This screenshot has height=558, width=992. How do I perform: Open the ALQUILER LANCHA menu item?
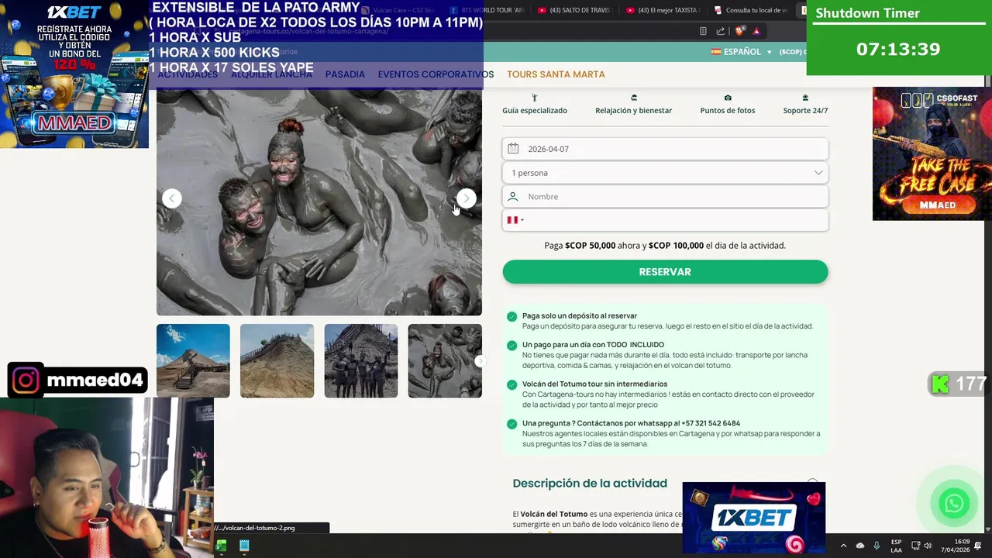(x=271, y=74)
